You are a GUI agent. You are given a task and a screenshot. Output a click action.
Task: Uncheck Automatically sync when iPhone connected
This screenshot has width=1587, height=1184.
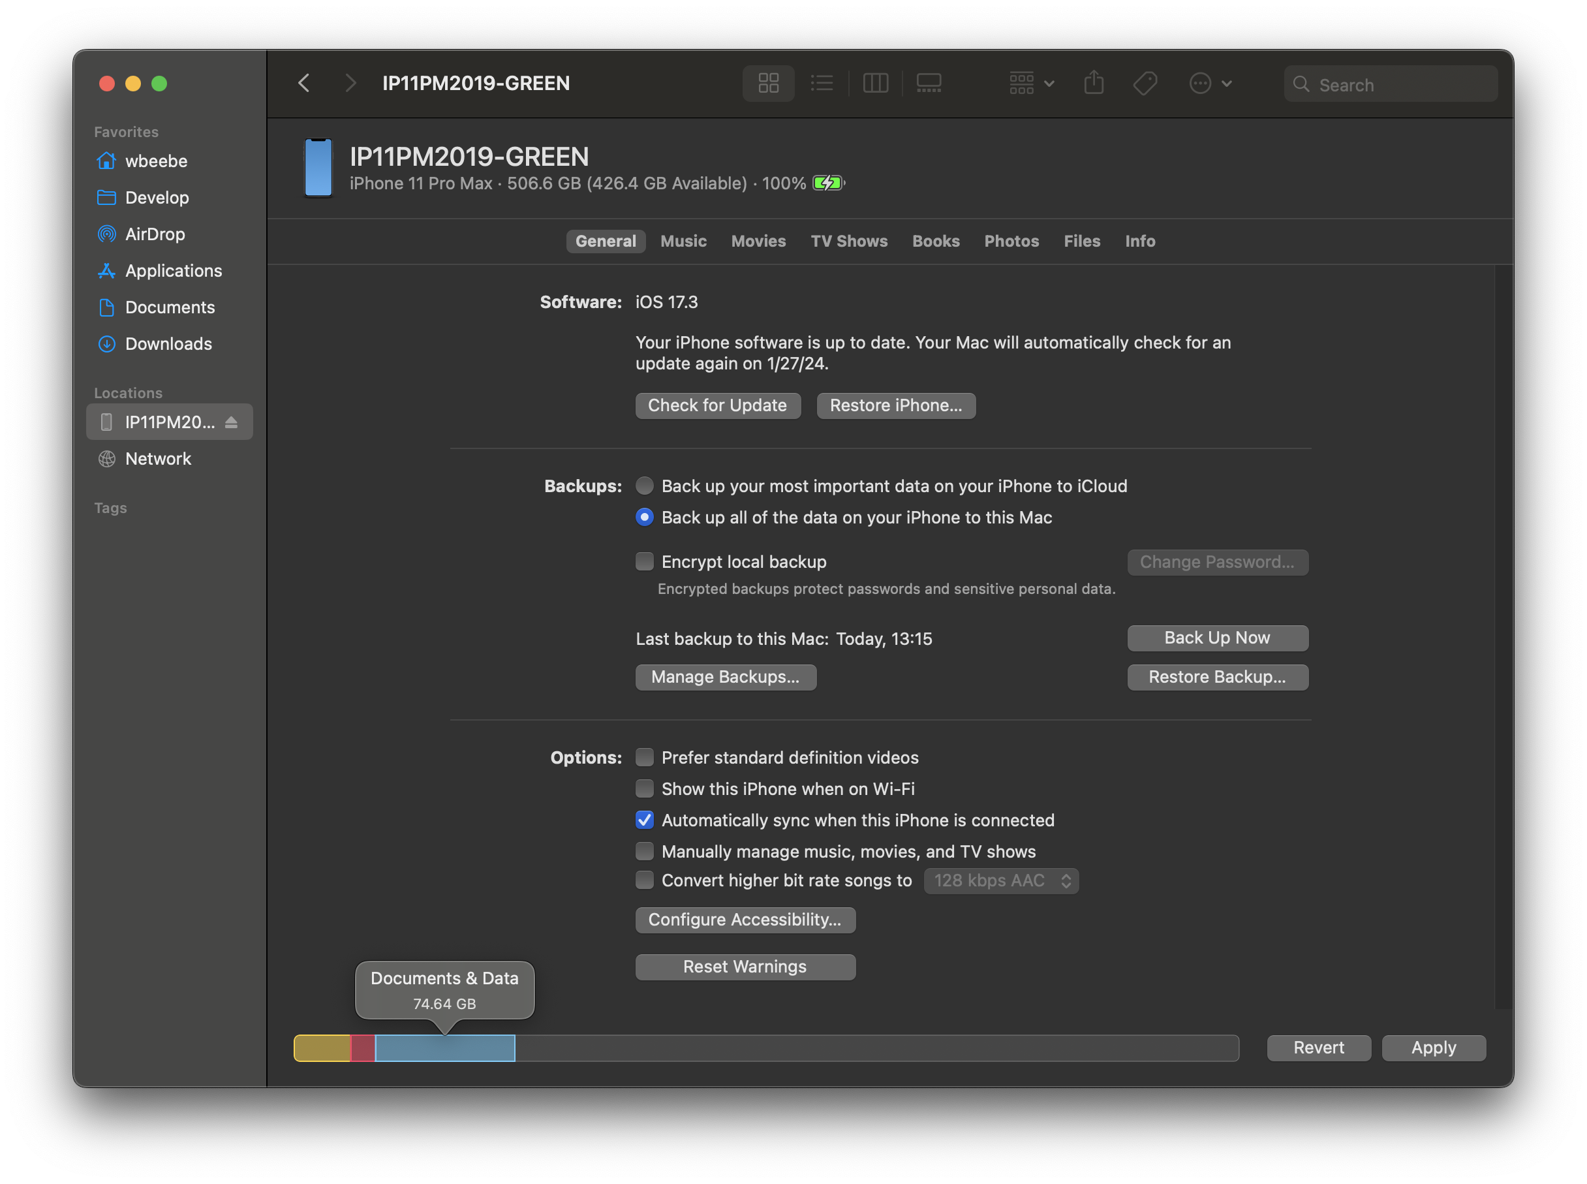click(x=644, y=820)
